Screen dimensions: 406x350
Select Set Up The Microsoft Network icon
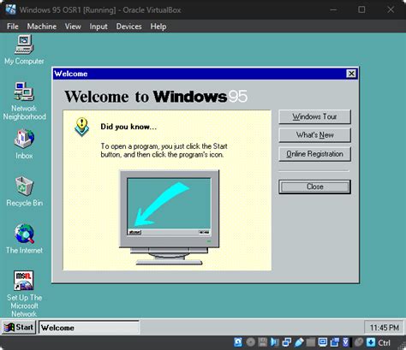click(24, 294)
